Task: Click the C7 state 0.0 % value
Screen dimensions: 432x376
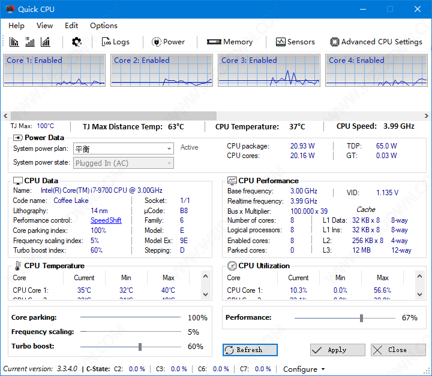Action: pos(263,369)
